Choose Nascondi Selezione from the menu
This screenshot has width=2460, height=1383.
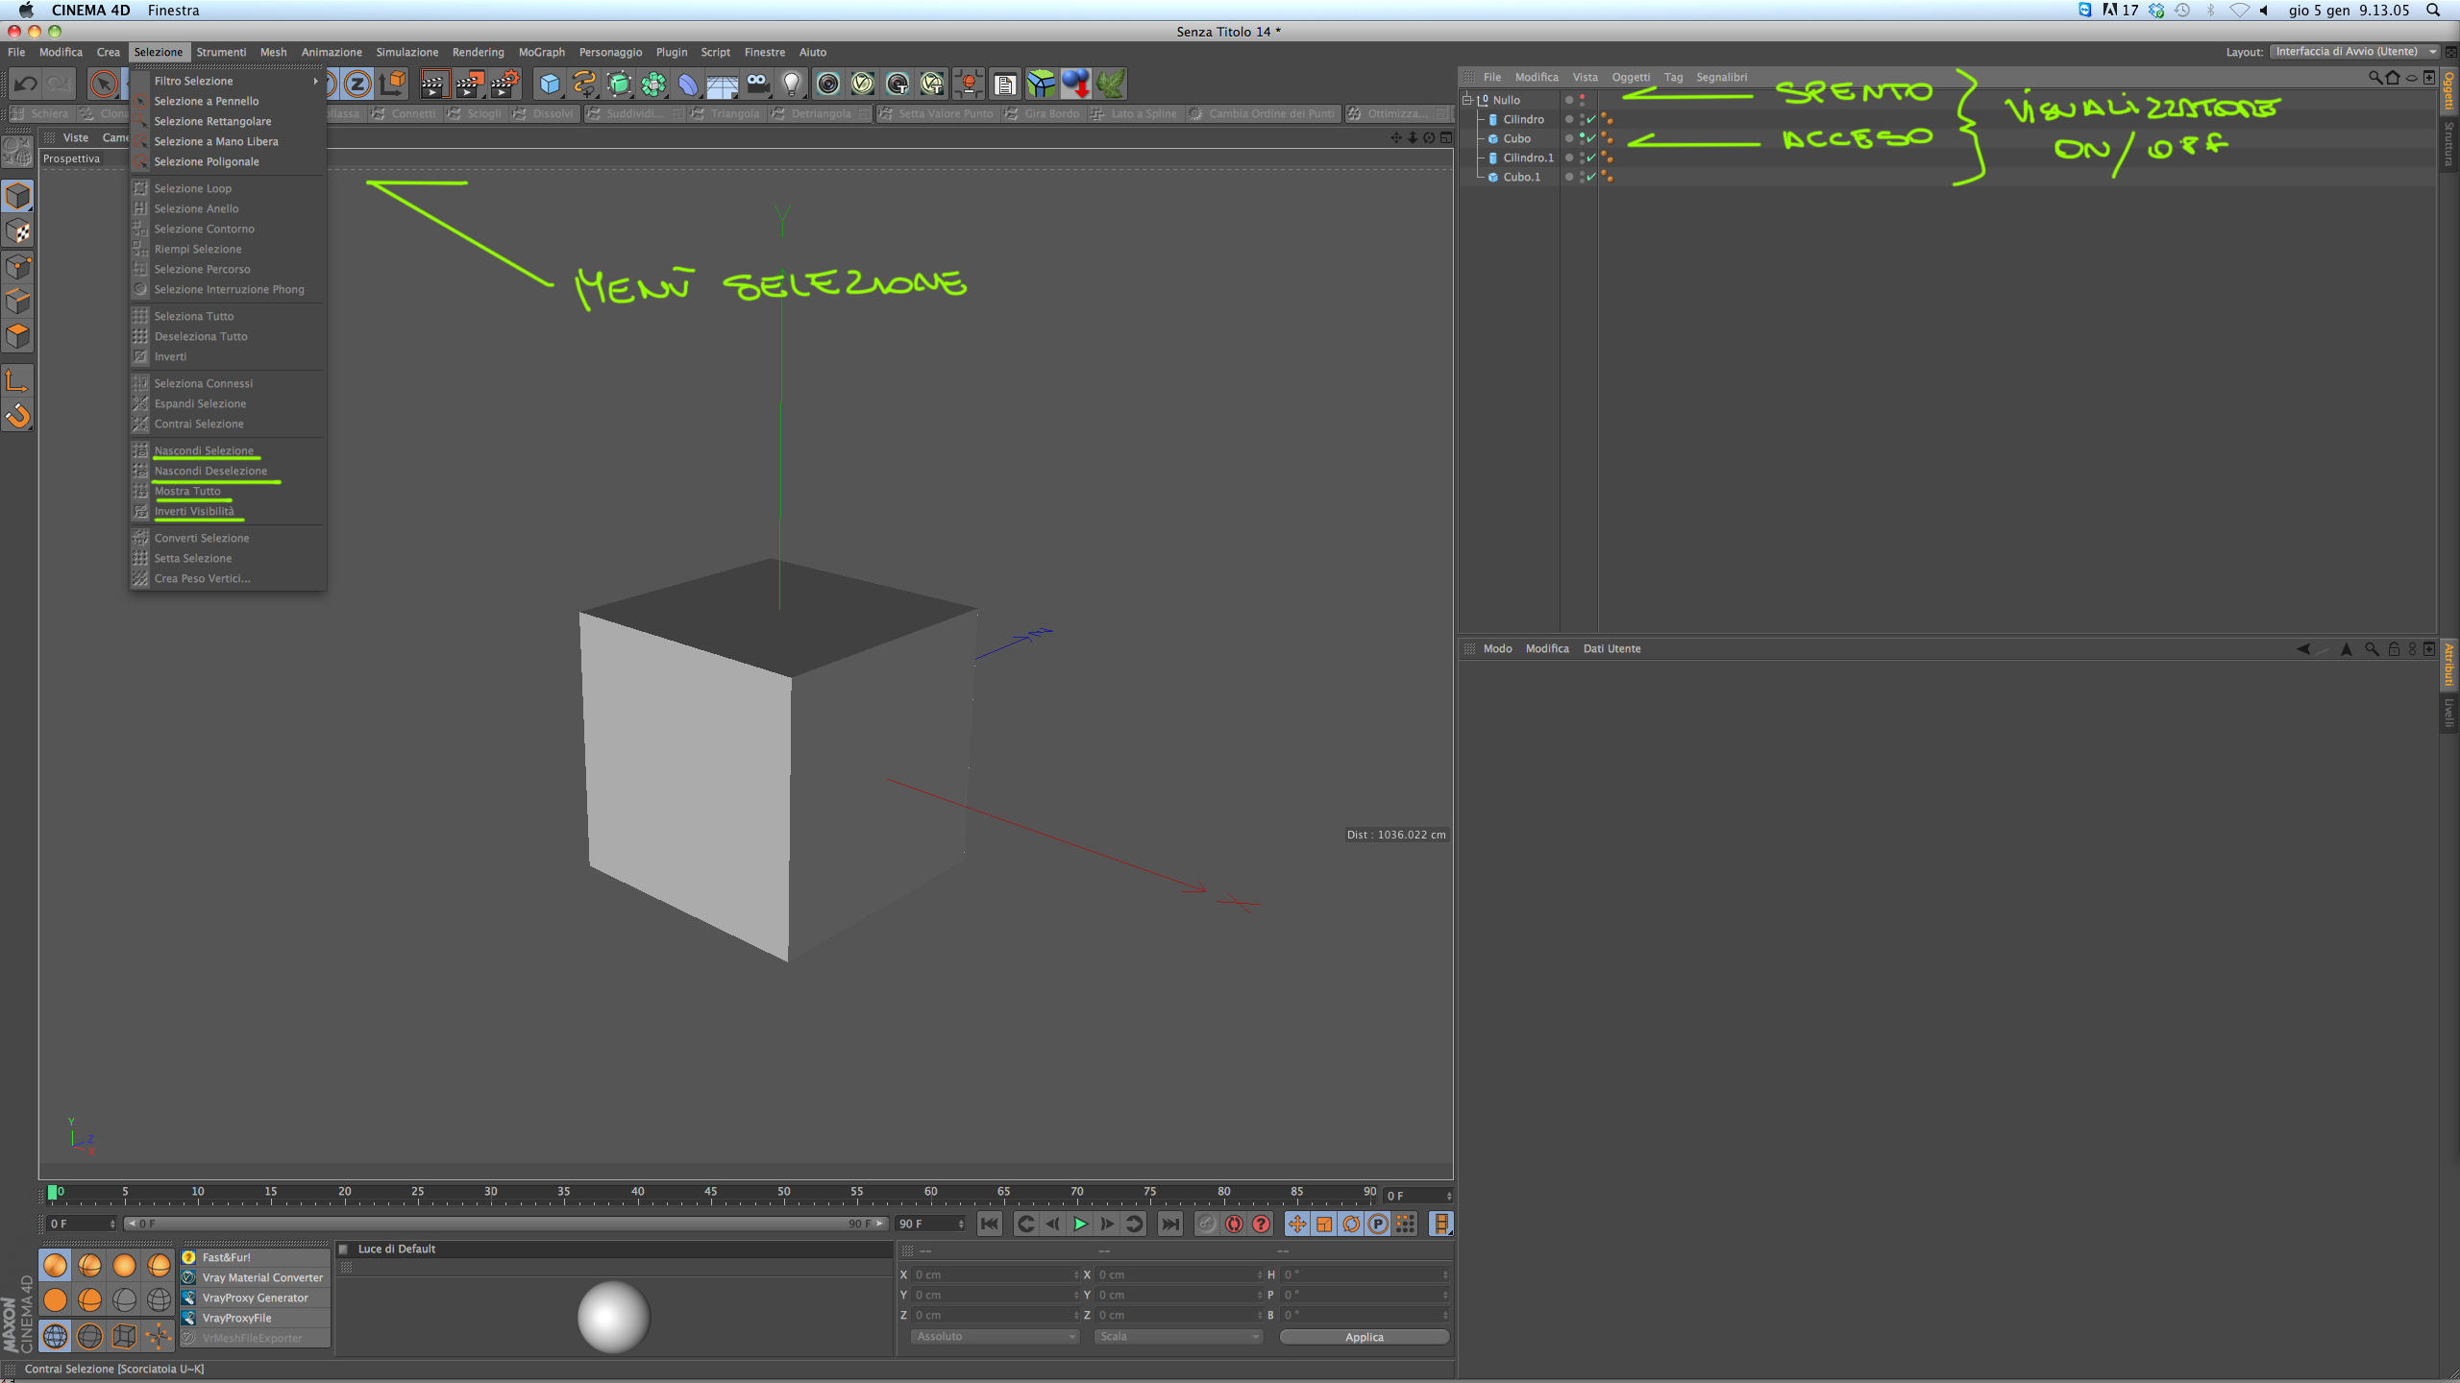click(204, 450)
